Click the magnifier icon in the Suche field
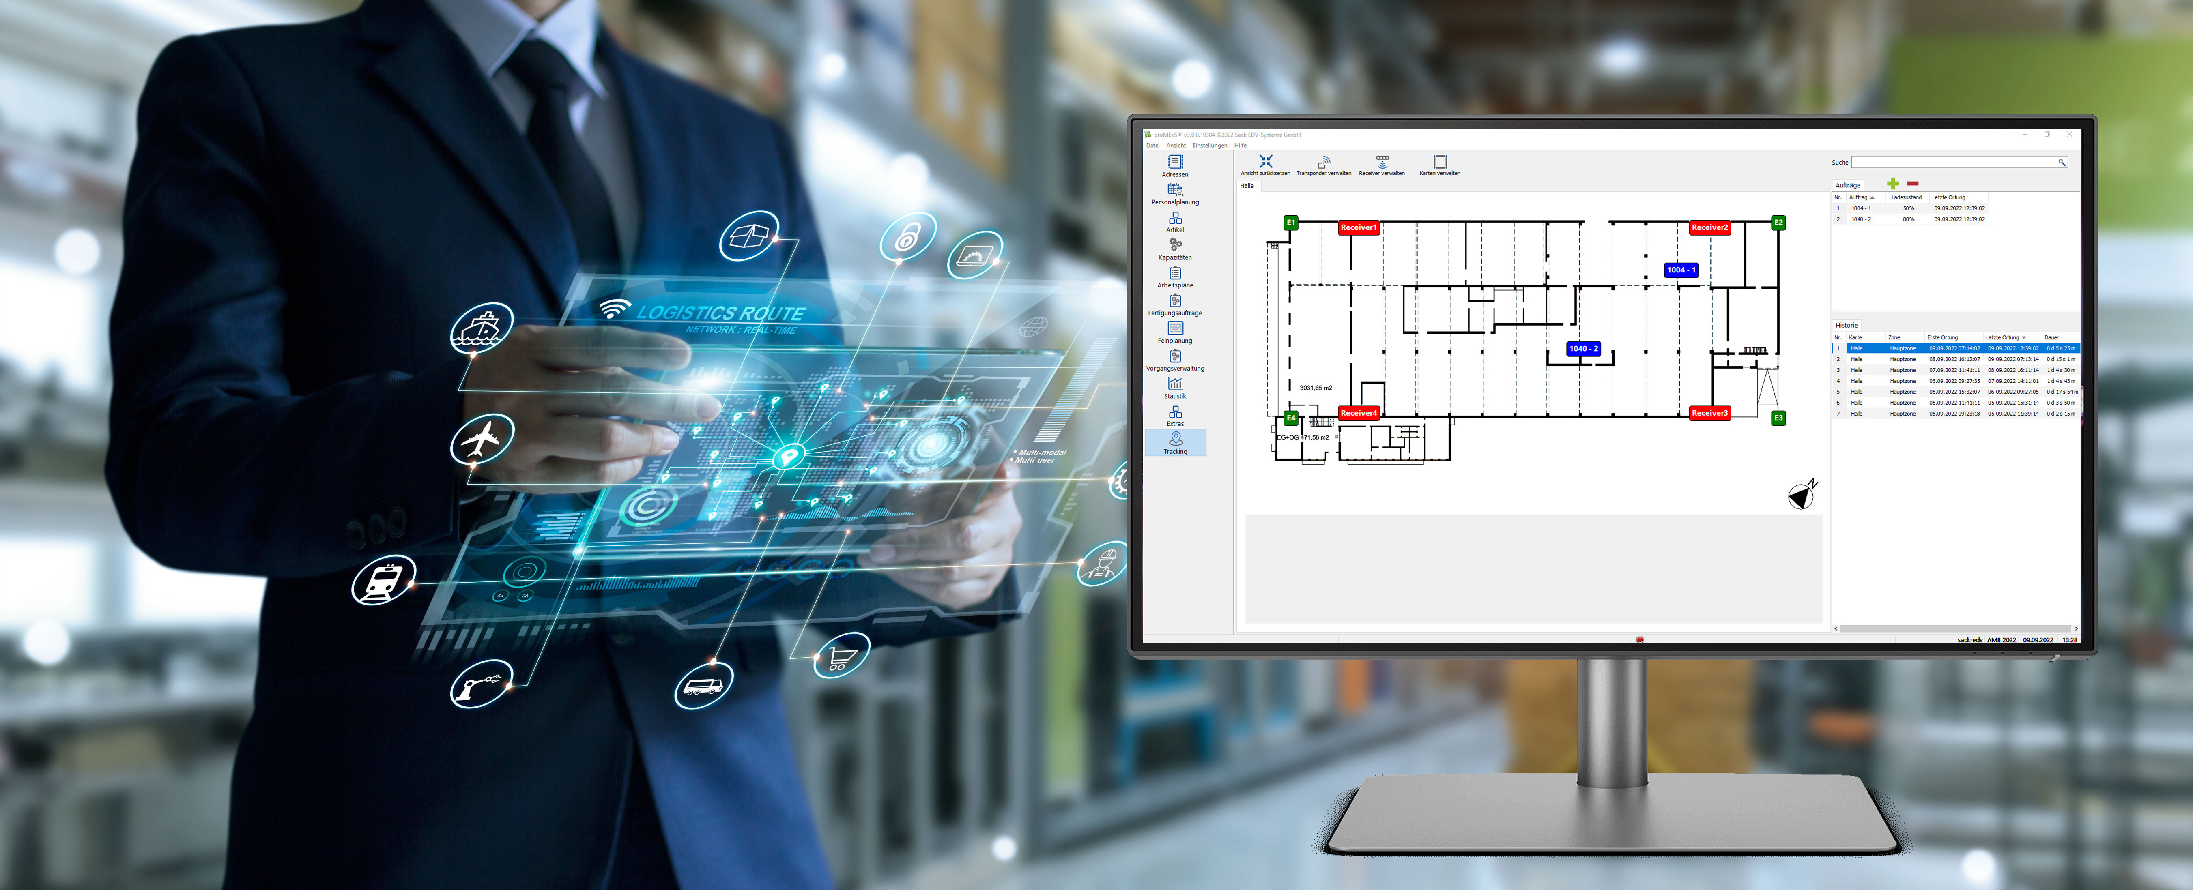Screen dimensions: 2193x890 [x=2062, y=162]
